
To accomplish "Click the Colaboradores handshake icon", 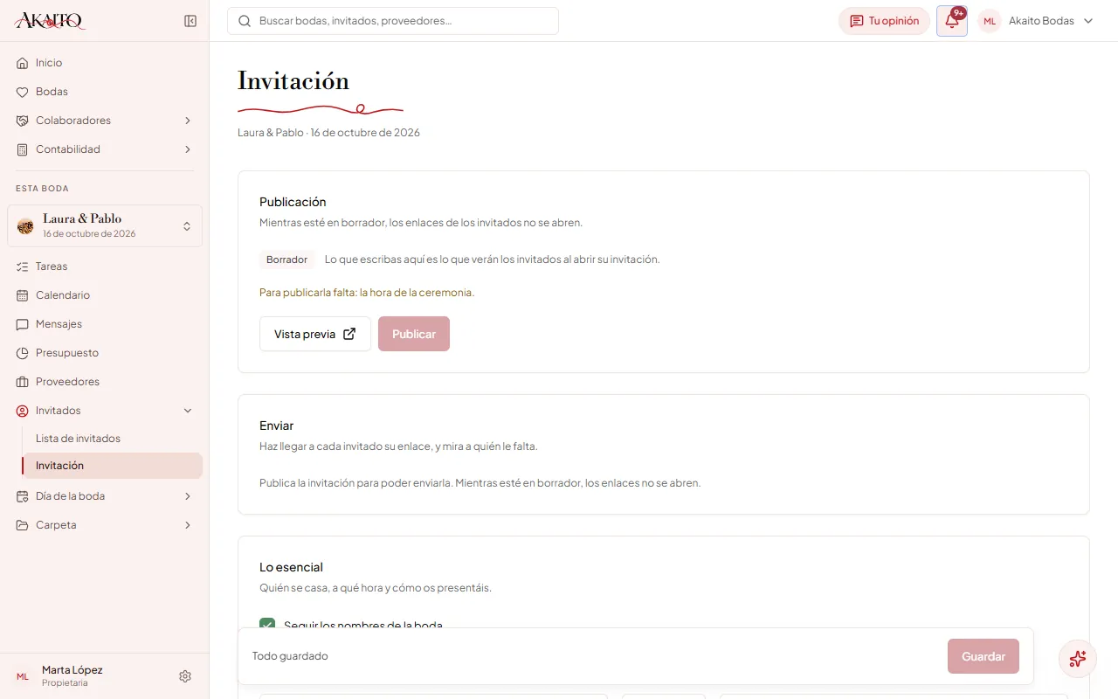I will click(23, 121).
